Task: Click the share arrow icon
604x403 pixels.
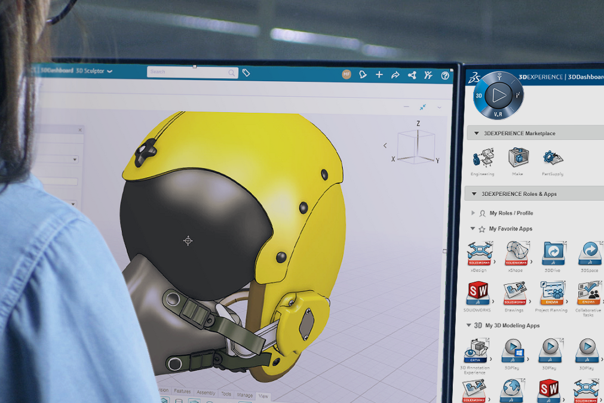Action: pos(395,75)
